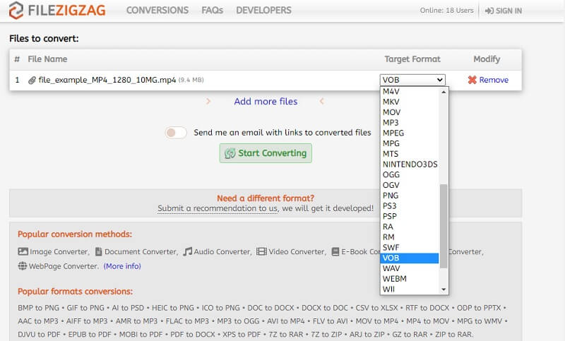Select MTS from the format list

click(410, 154)
